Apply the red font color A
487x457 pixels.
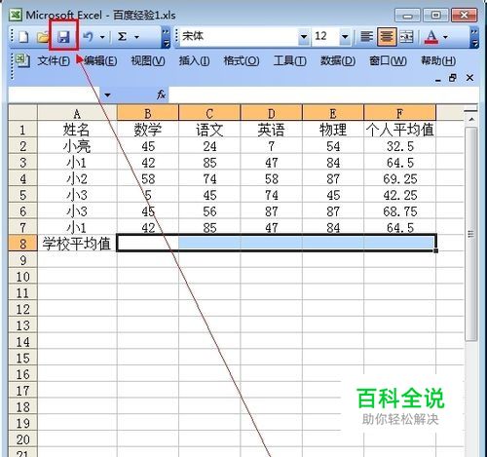tap(431, 37)
